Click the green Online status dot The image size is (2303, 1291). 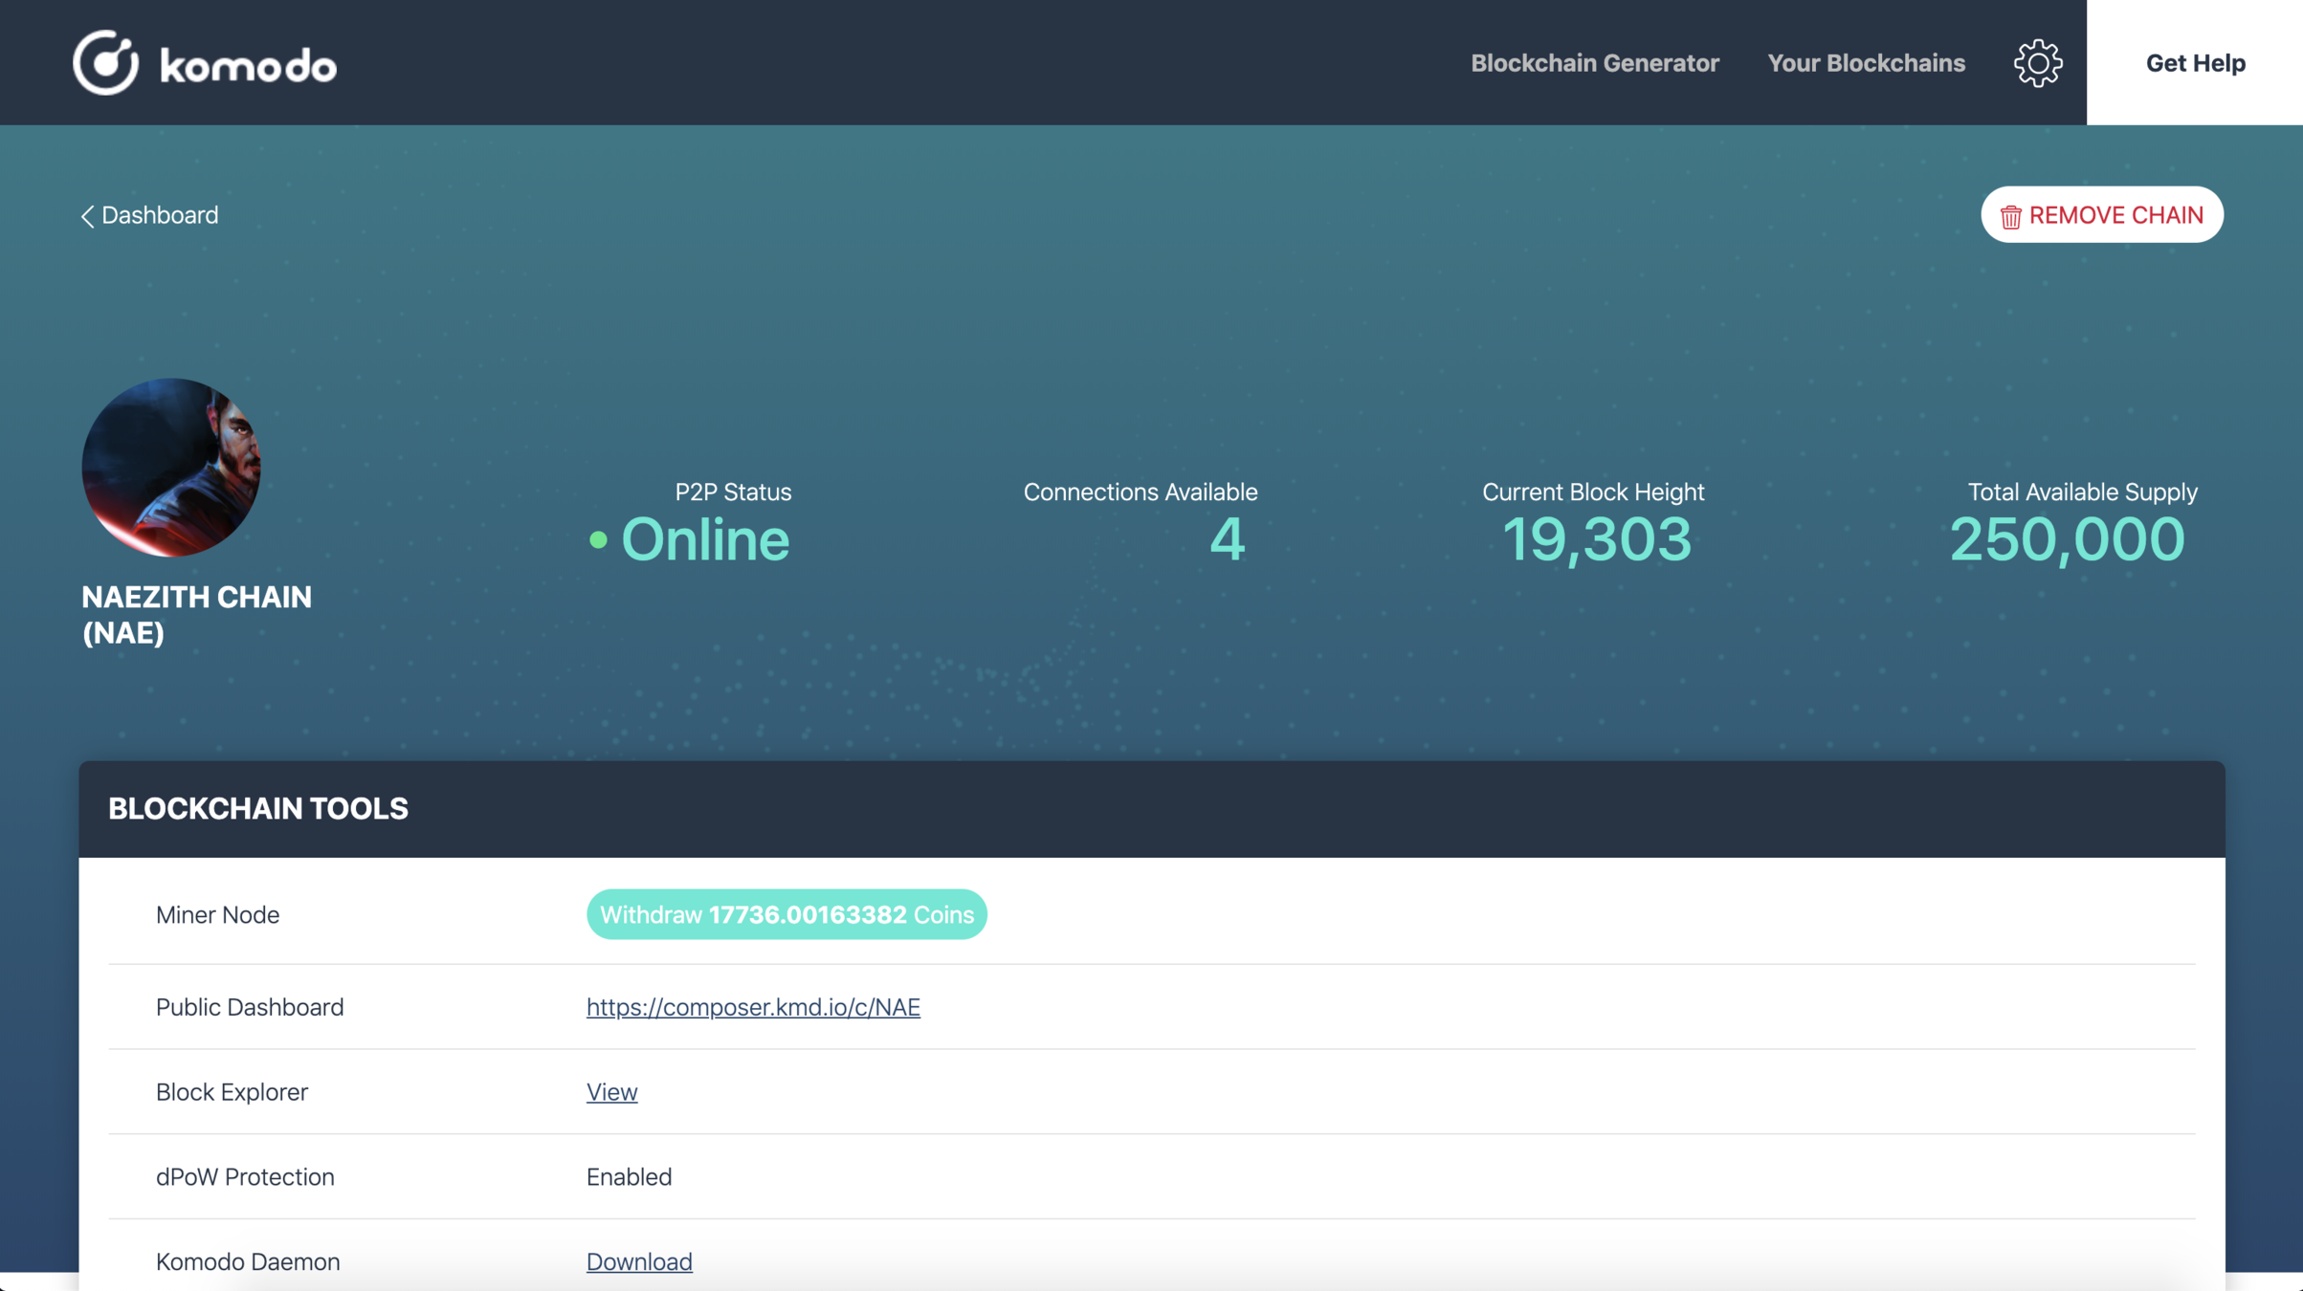coord(598,540)
